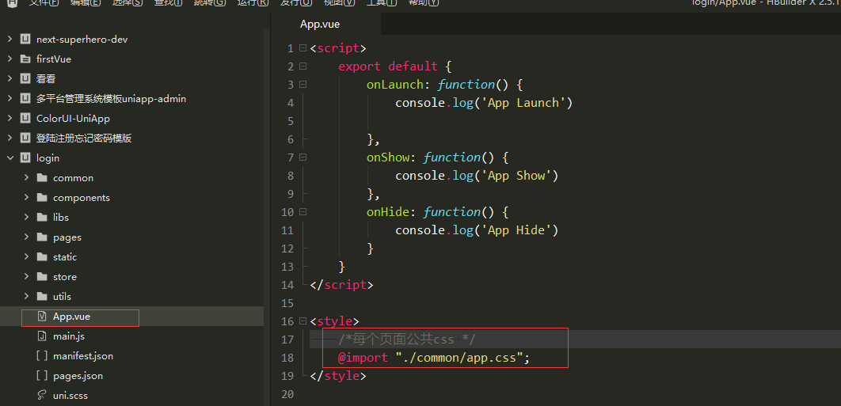Switch to the App.vue editor tab

tap(320, 24)
